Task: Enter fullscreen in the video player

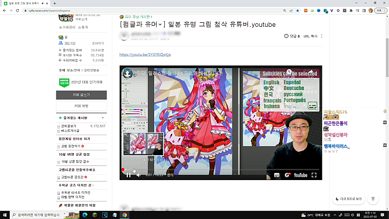Action: [x=314, y=175]
